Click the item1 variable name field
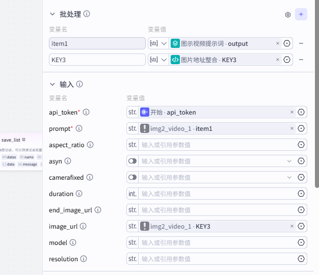 [x=97, y=44]
